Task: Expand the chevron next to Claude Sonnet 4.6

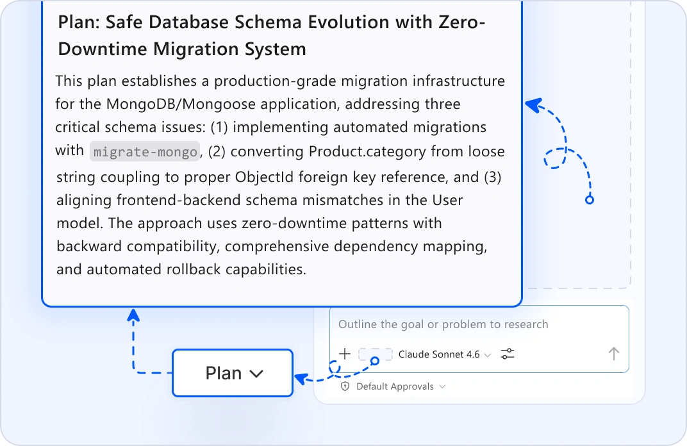Action: (487, 355)
